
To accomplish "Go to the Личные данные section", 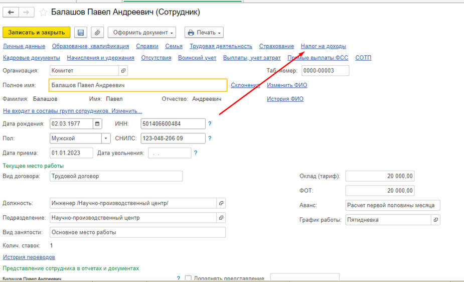I will click(x=24, y=46).
